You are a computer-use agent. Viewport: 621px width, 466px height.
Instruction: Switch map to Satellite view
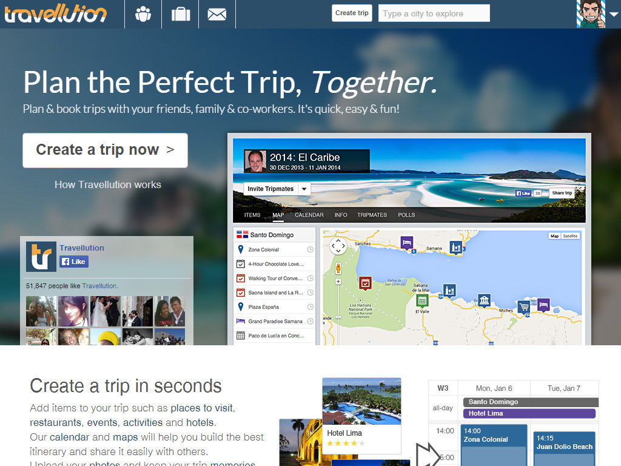click(570, 236)
